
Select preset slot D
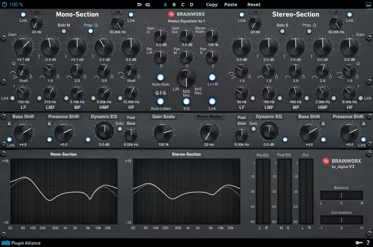pos(192,4)
